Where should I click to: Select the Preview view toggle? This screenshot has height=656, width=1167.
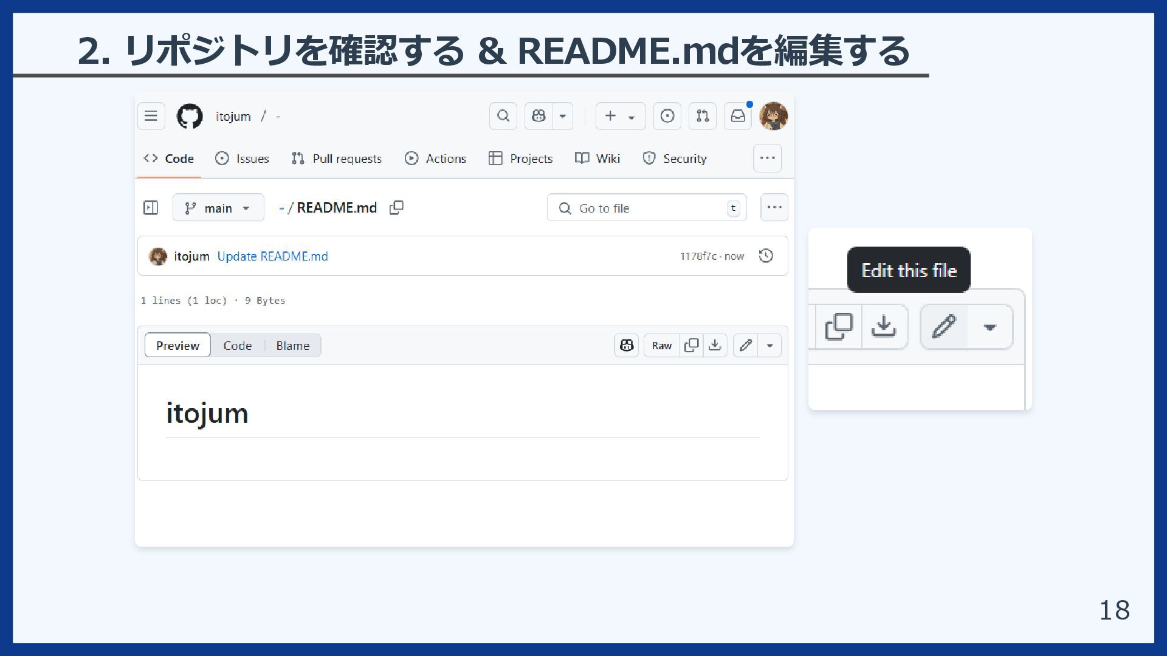[x=177, y=345]
